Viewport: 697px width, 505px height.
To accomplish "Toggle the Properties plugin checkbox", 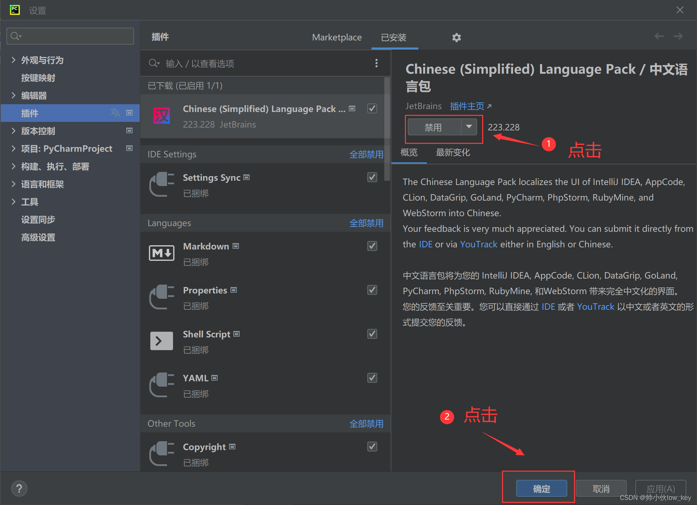I will point(372,290).
